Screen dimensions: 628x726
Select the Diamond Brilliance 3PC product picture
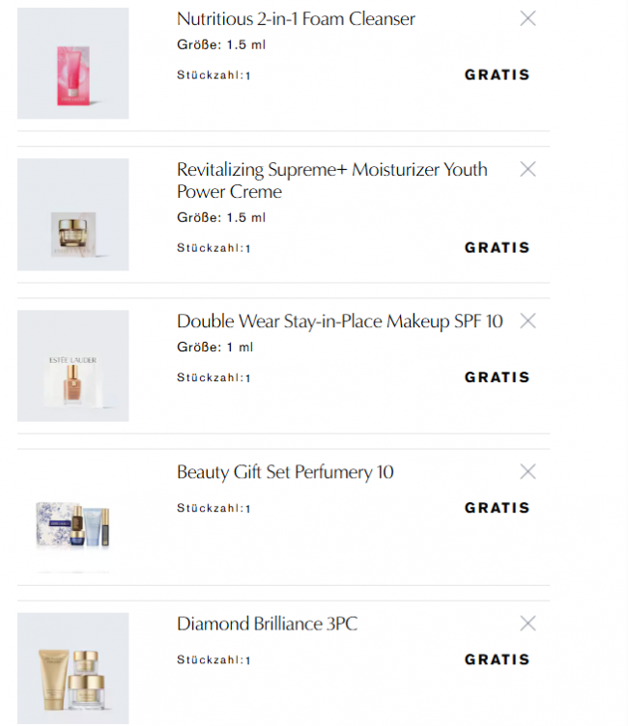click(x=72, y=668)
